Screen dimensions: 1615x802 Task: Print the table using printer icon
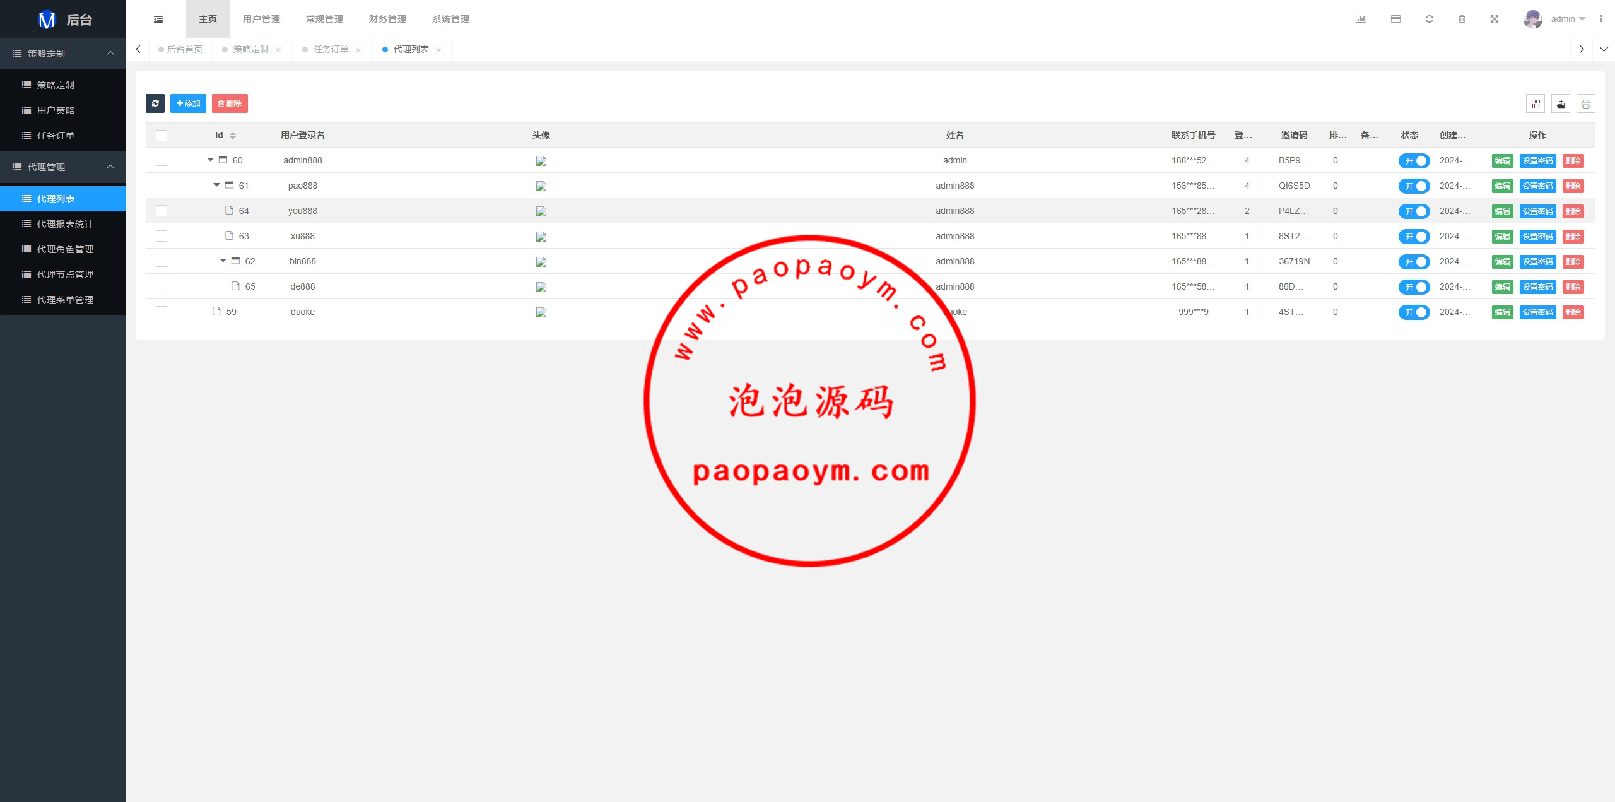(x=1586, y=103)
